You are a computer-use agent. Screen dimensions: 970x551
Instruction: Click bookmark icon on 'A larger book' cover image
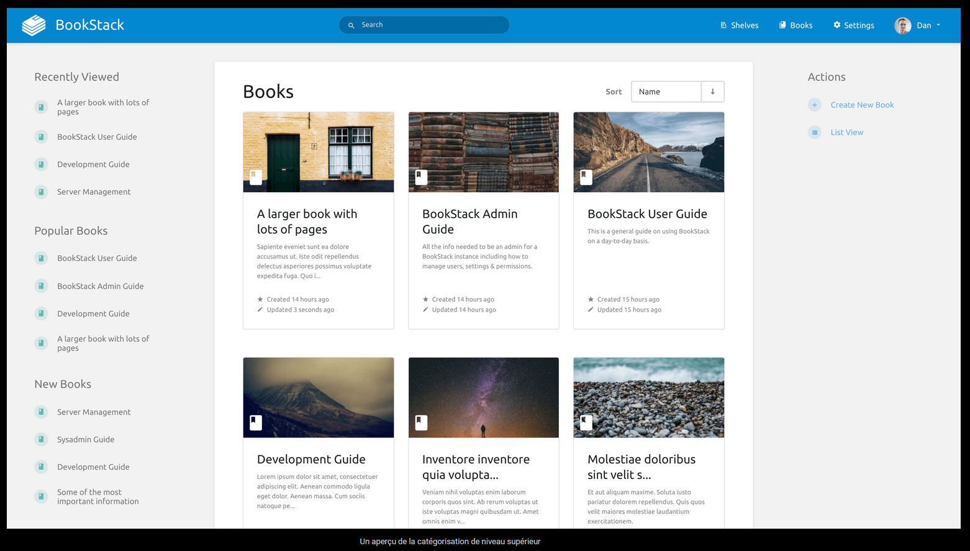pyautogui.click(x=256, y=177)
